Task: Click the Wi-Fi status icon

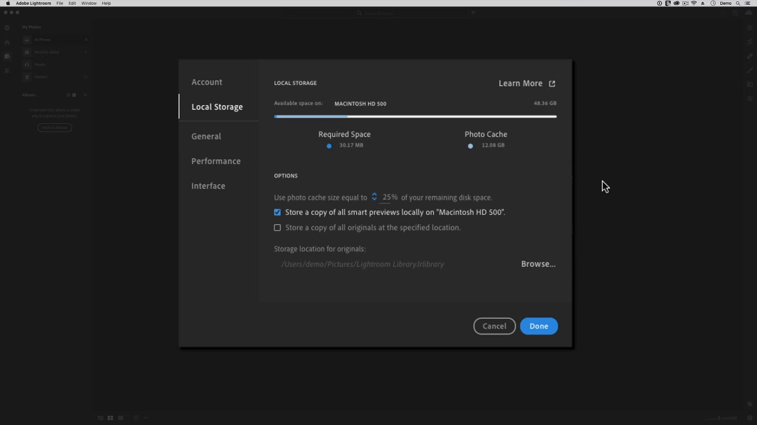Action: [x=694, y=4]
